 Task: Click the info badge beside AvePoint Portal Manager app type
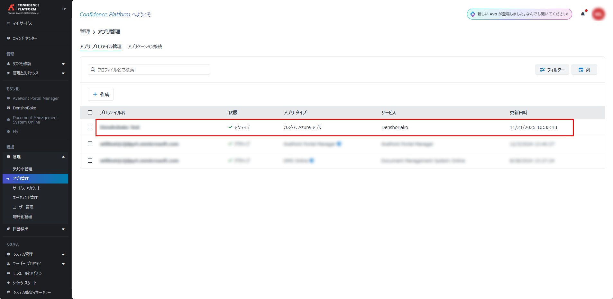tap(339, 144)
